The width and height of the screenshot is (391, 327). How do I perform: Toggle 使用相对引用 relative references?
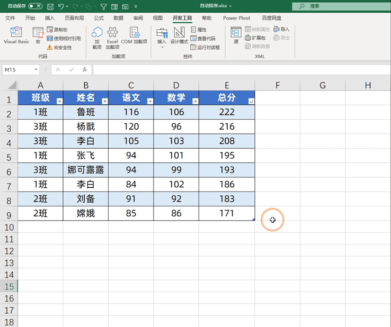[64, 39]
